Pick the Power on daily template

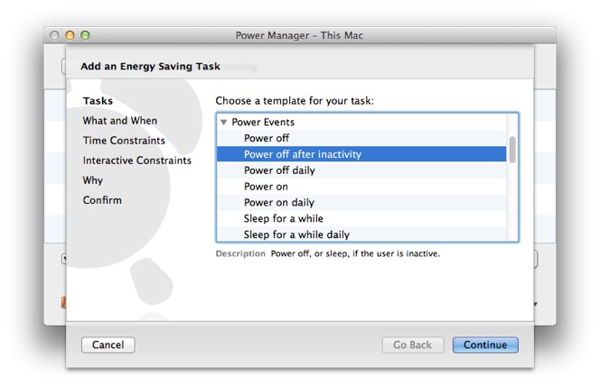pyautogui.click(x=361, y=203)
